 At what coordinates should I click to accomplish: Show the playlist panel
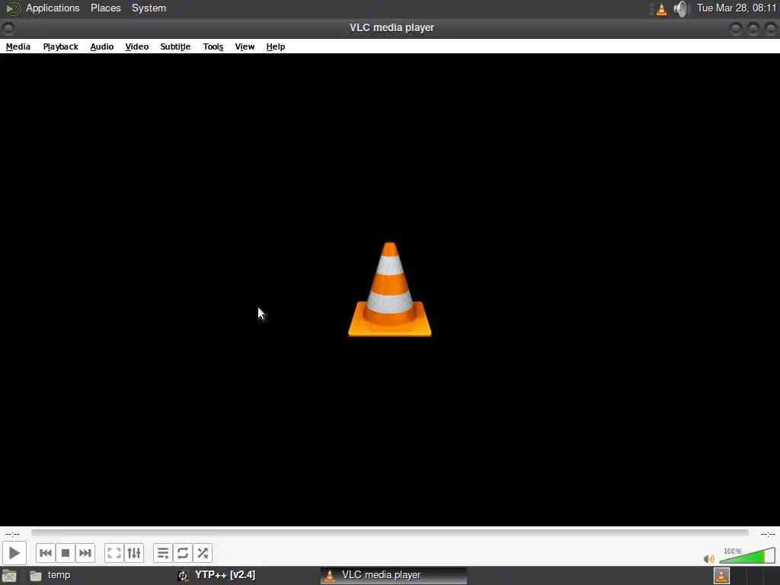pos(163,553)
